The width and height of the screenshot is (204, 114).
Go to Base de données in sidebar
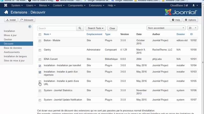click(13, 48)
